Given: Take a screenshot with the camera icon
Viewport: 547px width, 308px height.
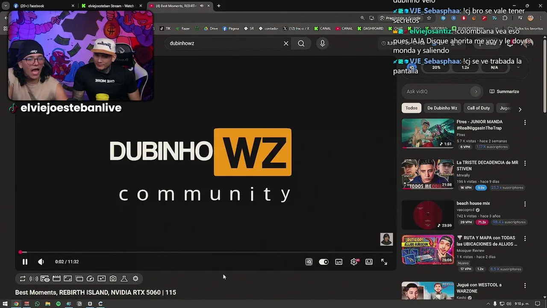Looking at the screenshot, I should 113,278.
